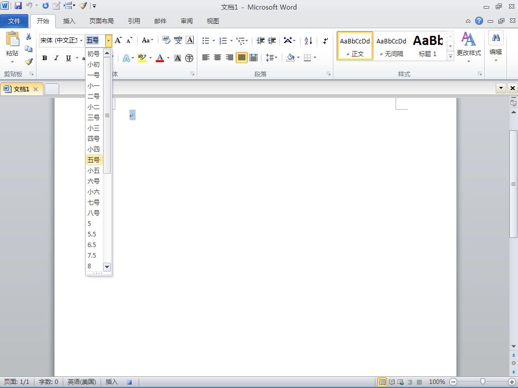
Task: Click the Grow Font icon
Action: tap(118, 40)
